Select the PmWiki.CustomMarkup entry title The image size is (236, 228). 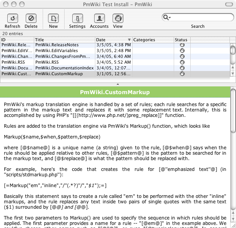pyautogui.click(x=59, y=74)
